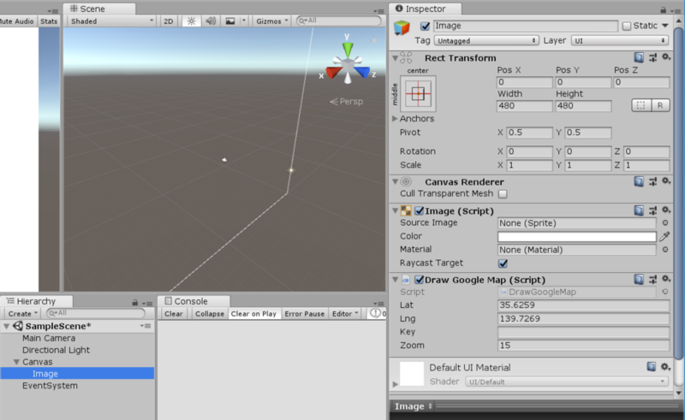Open the Shaded draw mode dropdown

[111, 21]
